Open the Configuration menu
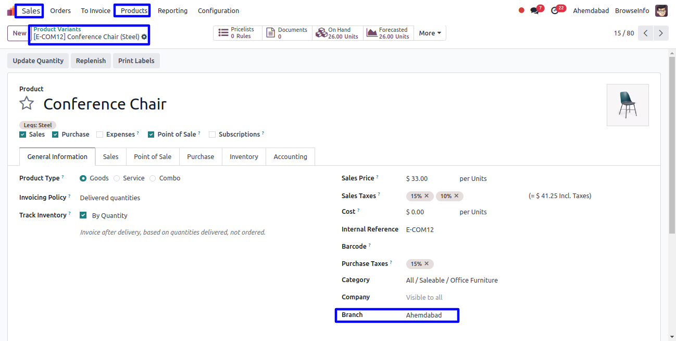The width and height of the screenshot is (676, 341). 218,10
